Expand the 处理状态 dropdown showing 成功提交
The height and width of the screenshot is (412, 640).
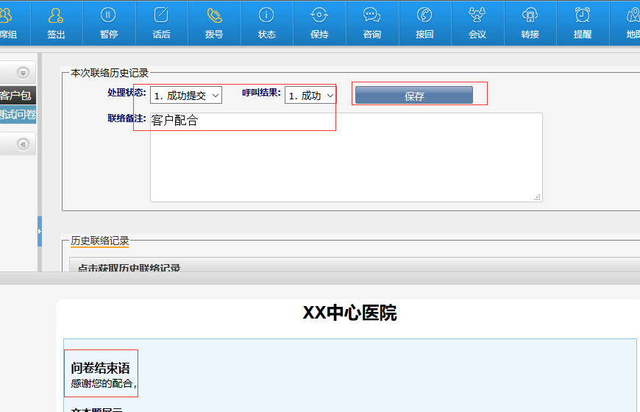coord(186,96)
